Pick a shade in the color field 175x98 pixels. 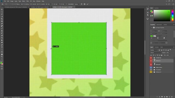(x=162, y=16)
